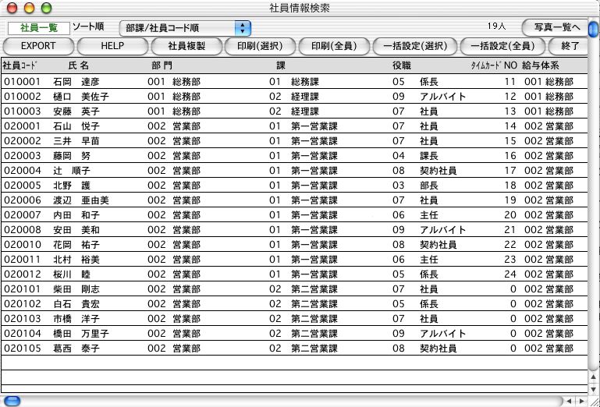Click the green zoom window button
600x407 pixels.
pos(46,8)
